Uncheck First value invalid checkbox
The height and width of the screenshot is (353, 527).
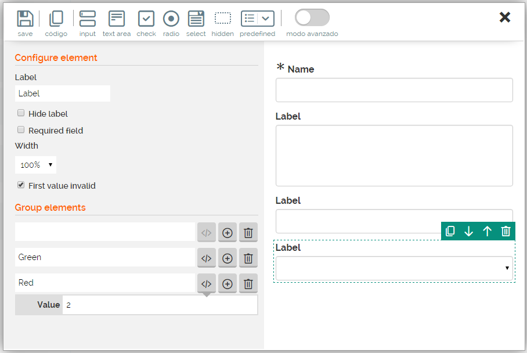point(21,185)
